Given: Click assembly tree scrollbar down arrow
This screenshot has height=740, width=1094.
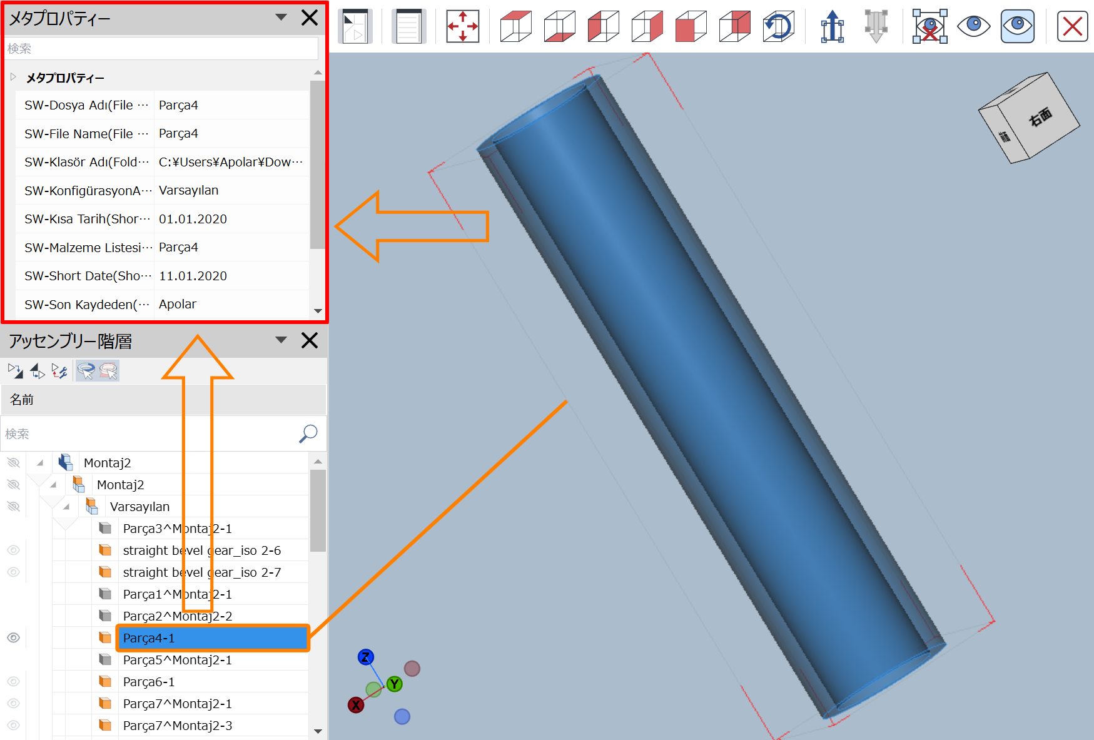Looking at the screenshot, I should pos(318,731).
